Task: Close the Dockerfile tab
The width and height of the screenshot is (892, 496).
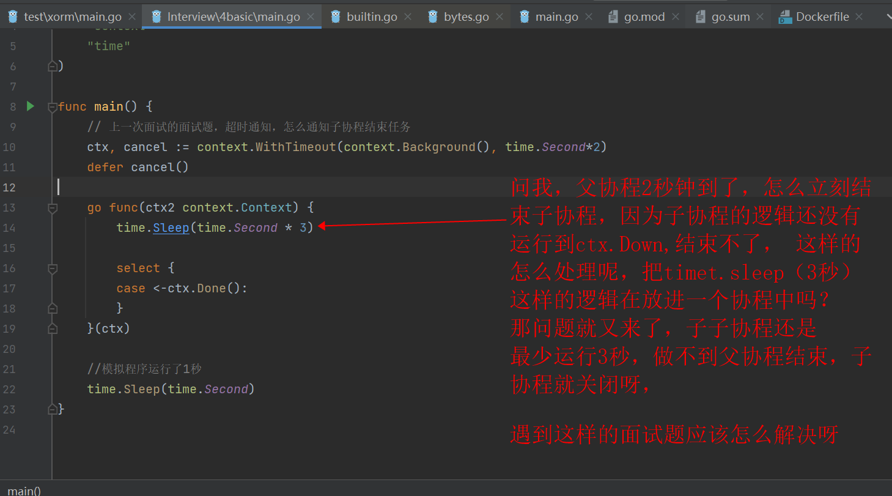Action: (x=860, y=17)
